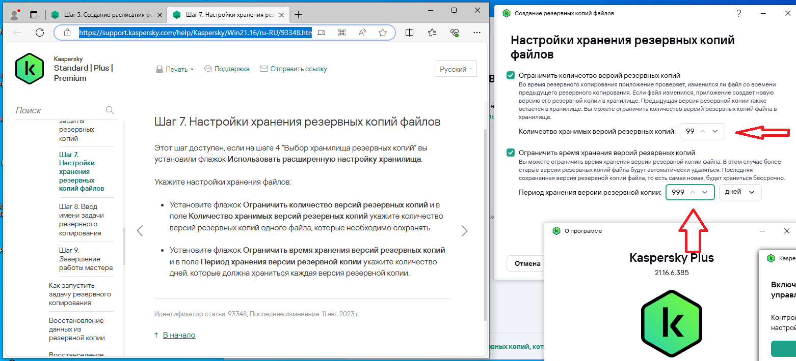Click the grid-shaped icon in the address bar

tap(341, 33)
